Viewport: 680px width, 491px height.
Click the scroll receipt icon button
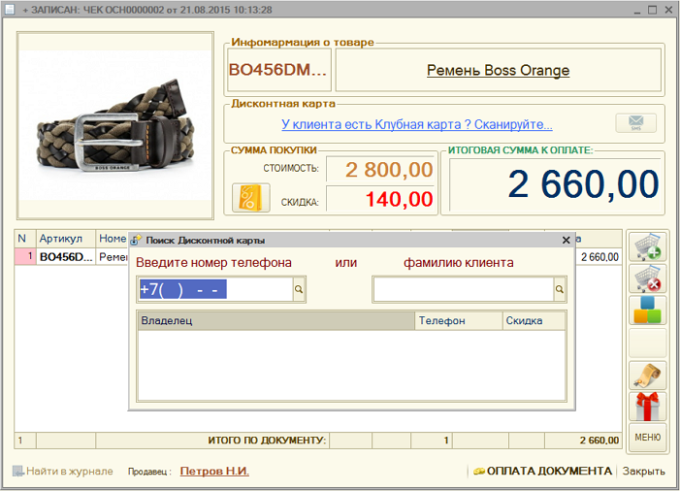647,376
